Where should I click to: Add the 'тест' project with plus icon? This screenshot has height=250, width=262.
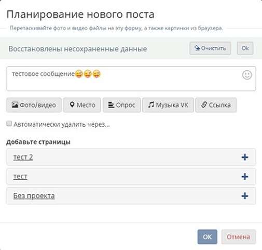coord(245,177)
